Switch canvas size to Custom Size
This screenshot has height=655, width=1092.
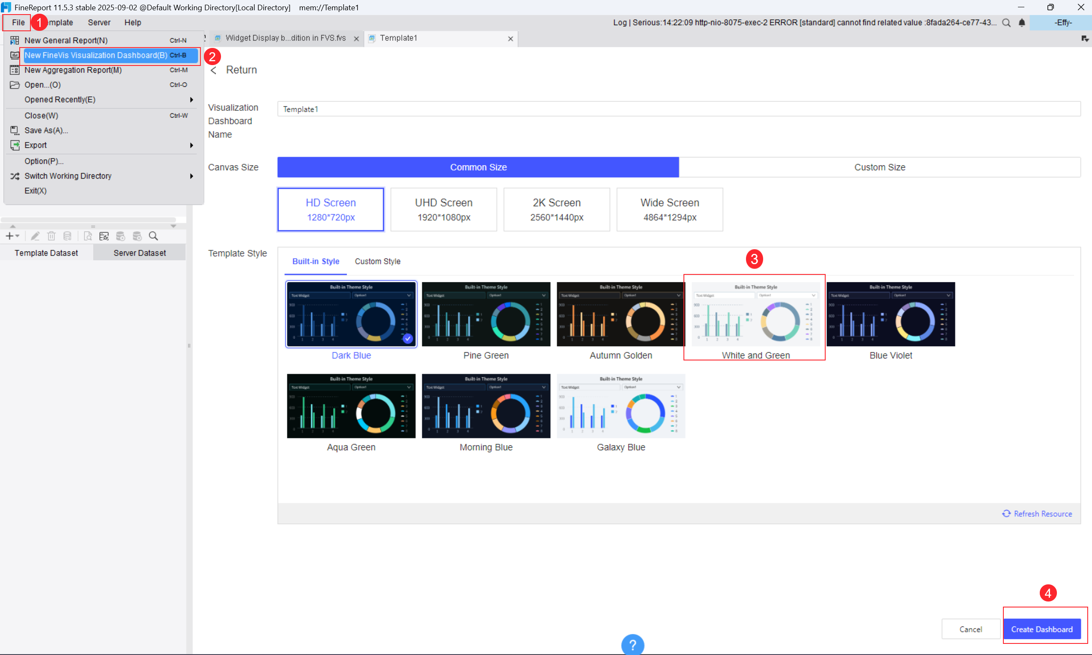(880, 167)
